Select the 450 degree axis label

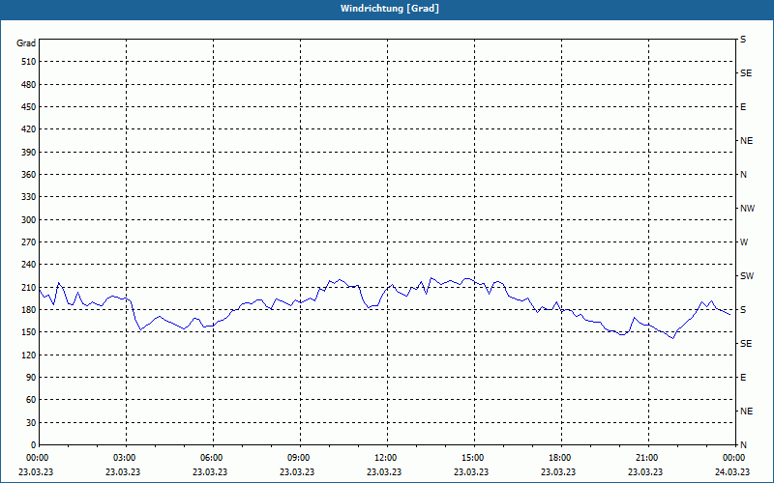pos(29,107)
